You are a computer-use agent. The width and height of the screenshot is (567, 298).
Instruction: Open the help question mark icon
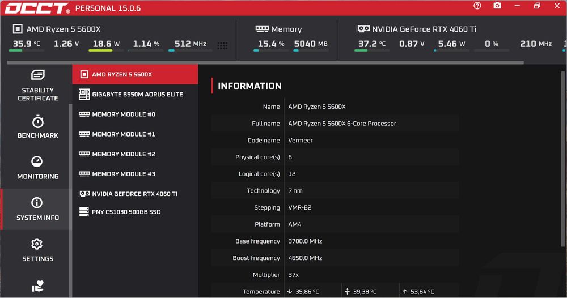477,6
